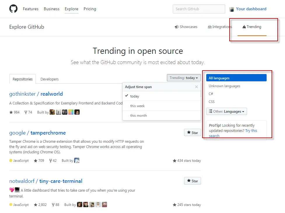
Task: Follow the Try this search link
Action: click(x=251, y=130)
